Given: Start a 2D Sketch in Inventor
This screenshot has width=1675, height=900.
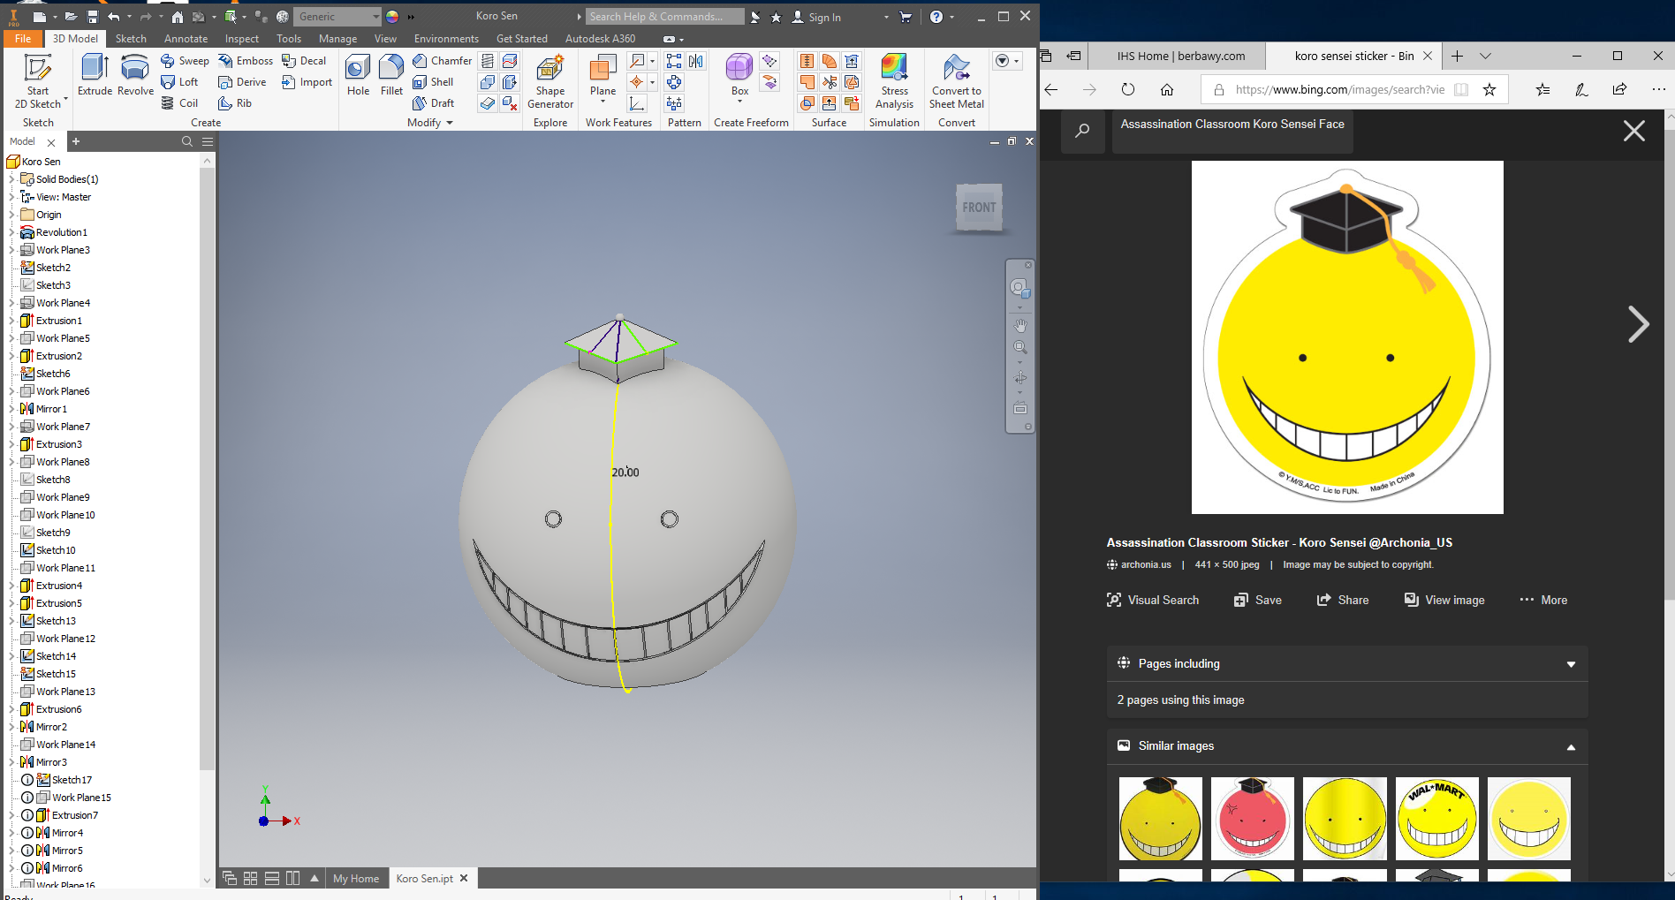Looking at the screenshot, I should tap(38, 80).
